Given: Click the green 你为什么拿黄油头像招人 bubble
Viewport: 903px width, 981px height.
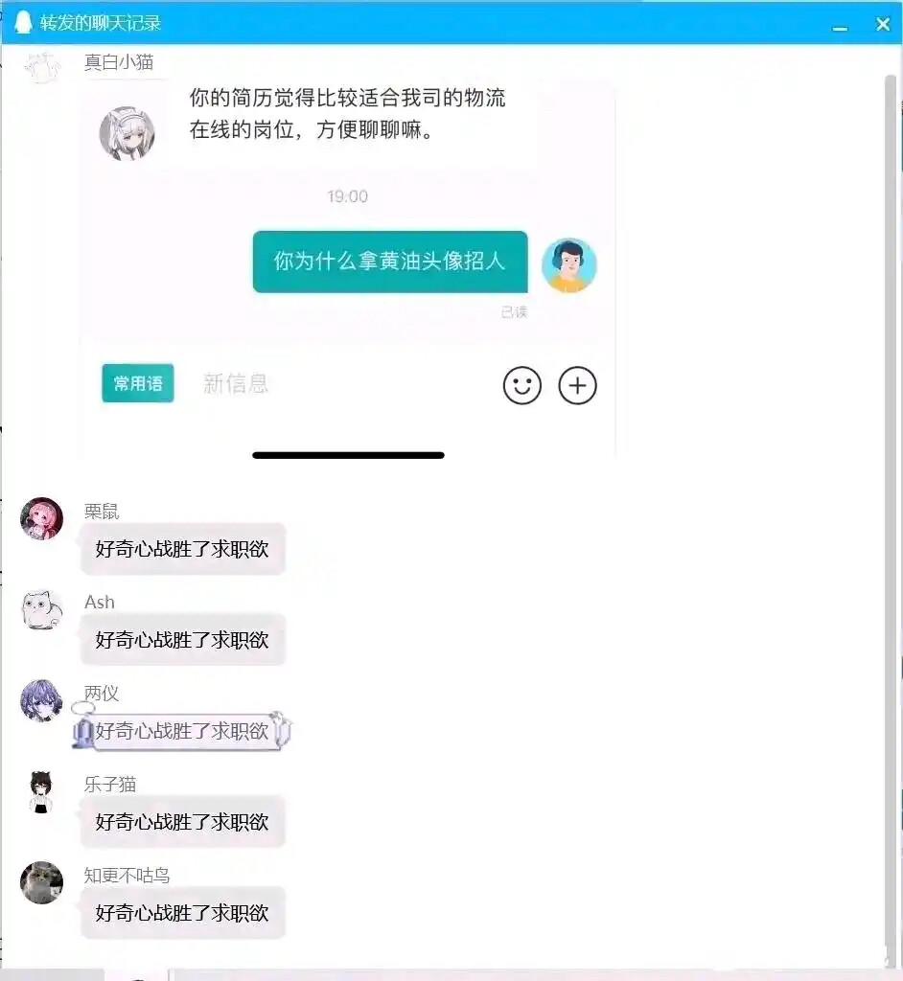Looking at the screenshot, I should click(x=390, y=262).
